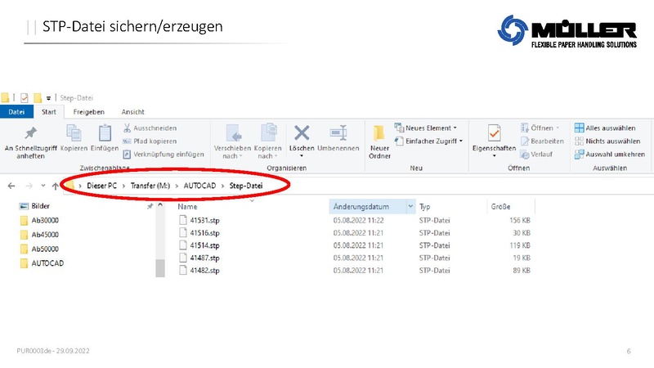This screenshot has height=368, width=654.
Task: Create a new folder with Neuer Ordner
Action: click(x=379, y=140)
